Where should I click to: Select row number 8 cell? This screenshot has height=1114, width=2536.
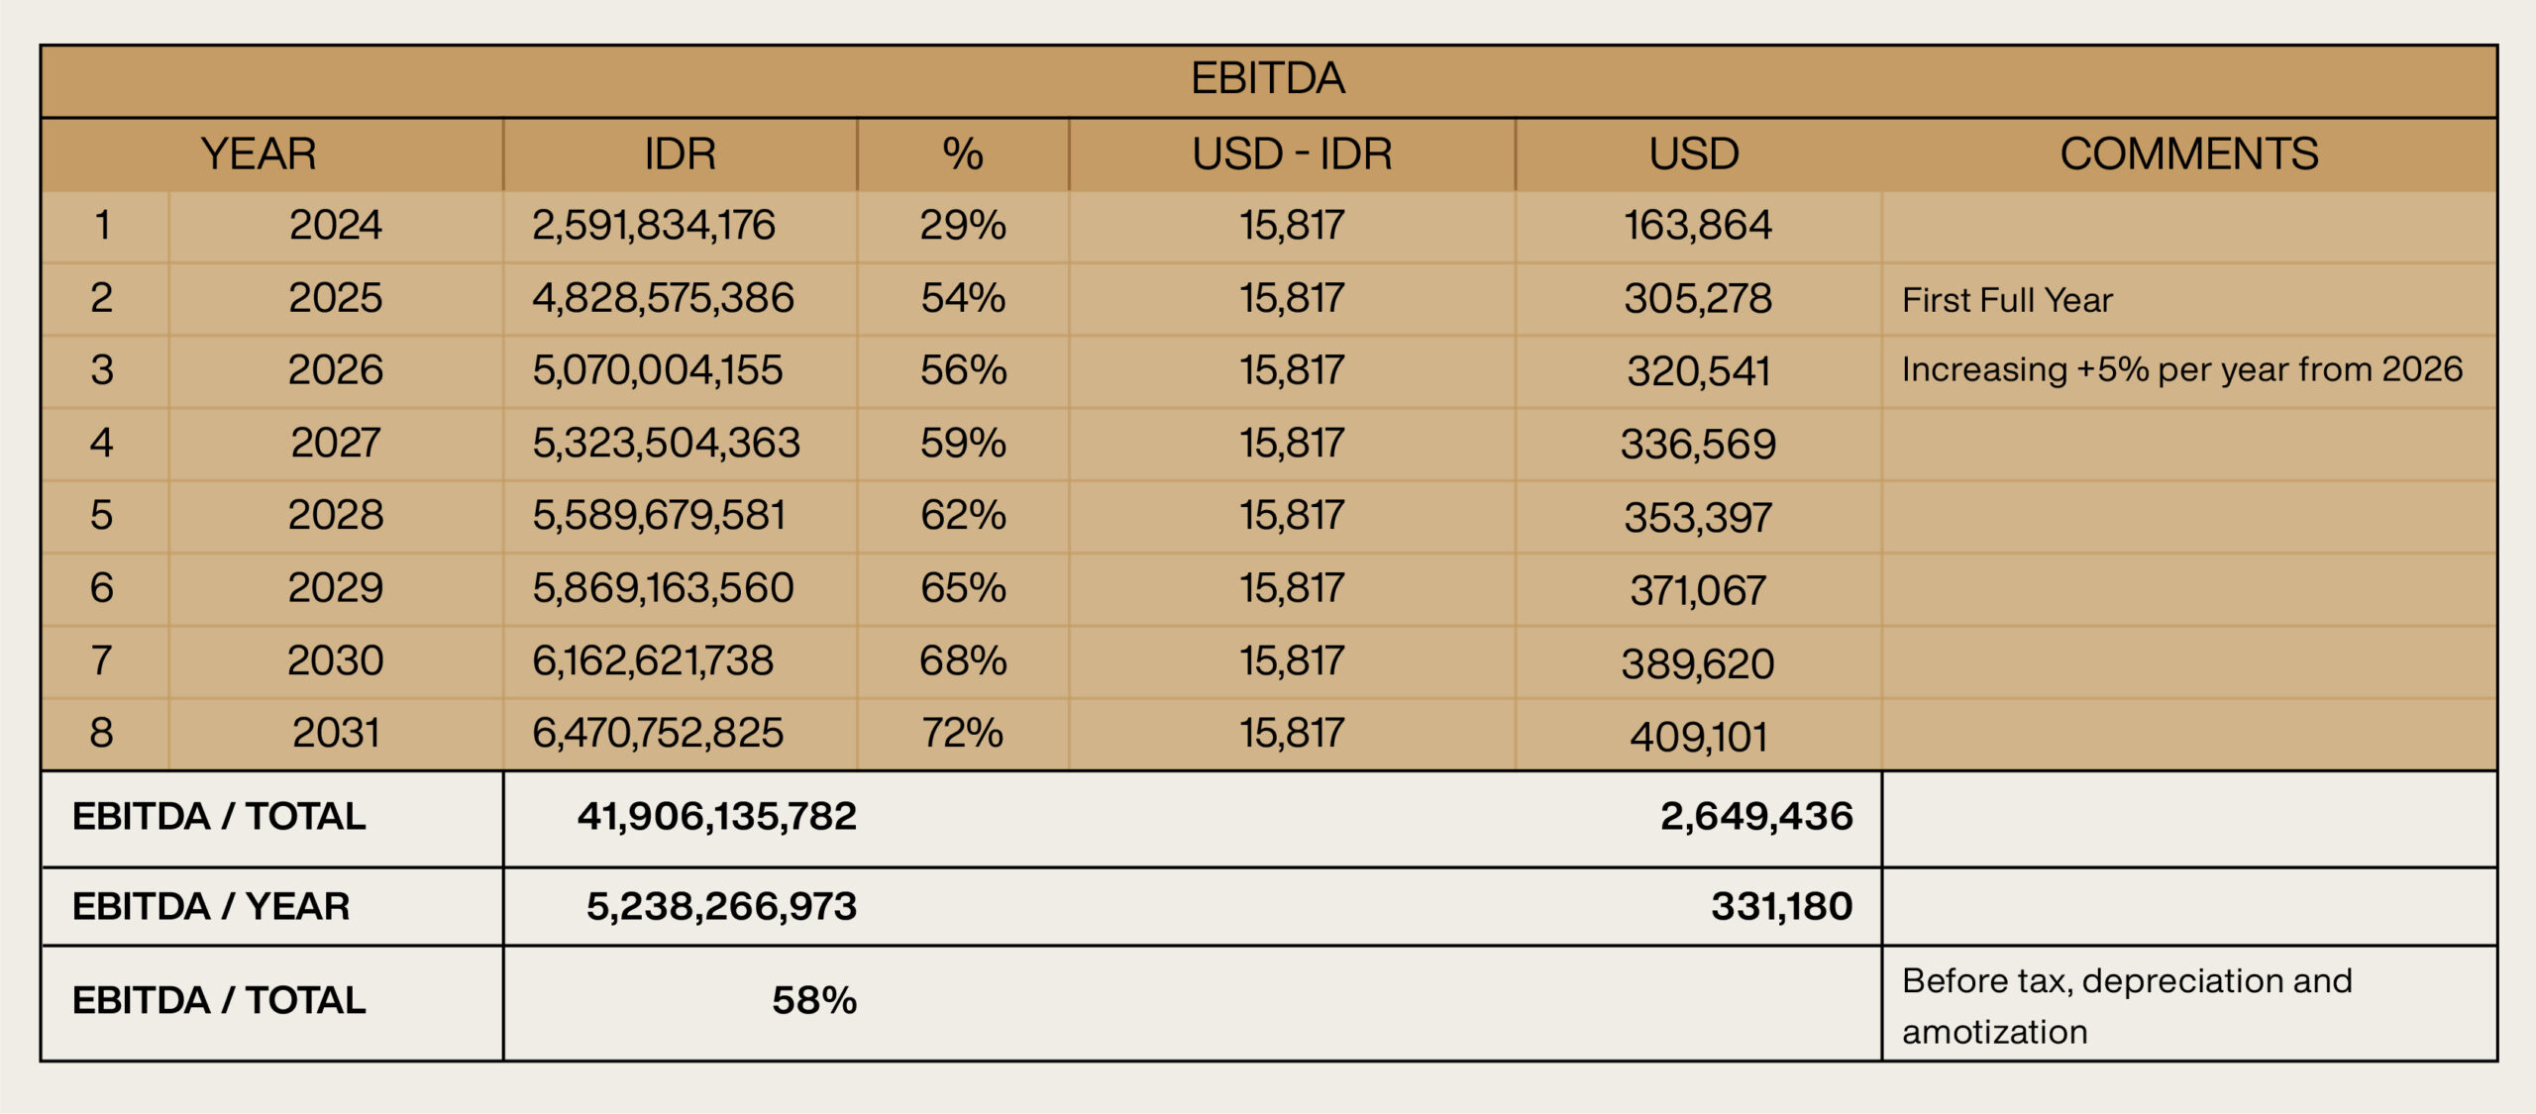point(101,734)
